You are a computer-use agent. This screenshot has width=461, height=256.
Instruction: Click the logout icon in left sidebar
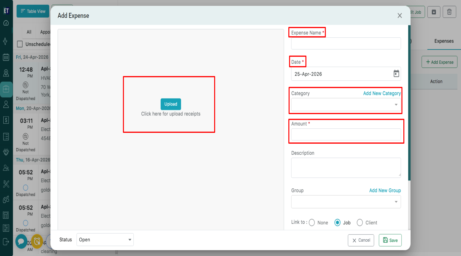(6, 242)
